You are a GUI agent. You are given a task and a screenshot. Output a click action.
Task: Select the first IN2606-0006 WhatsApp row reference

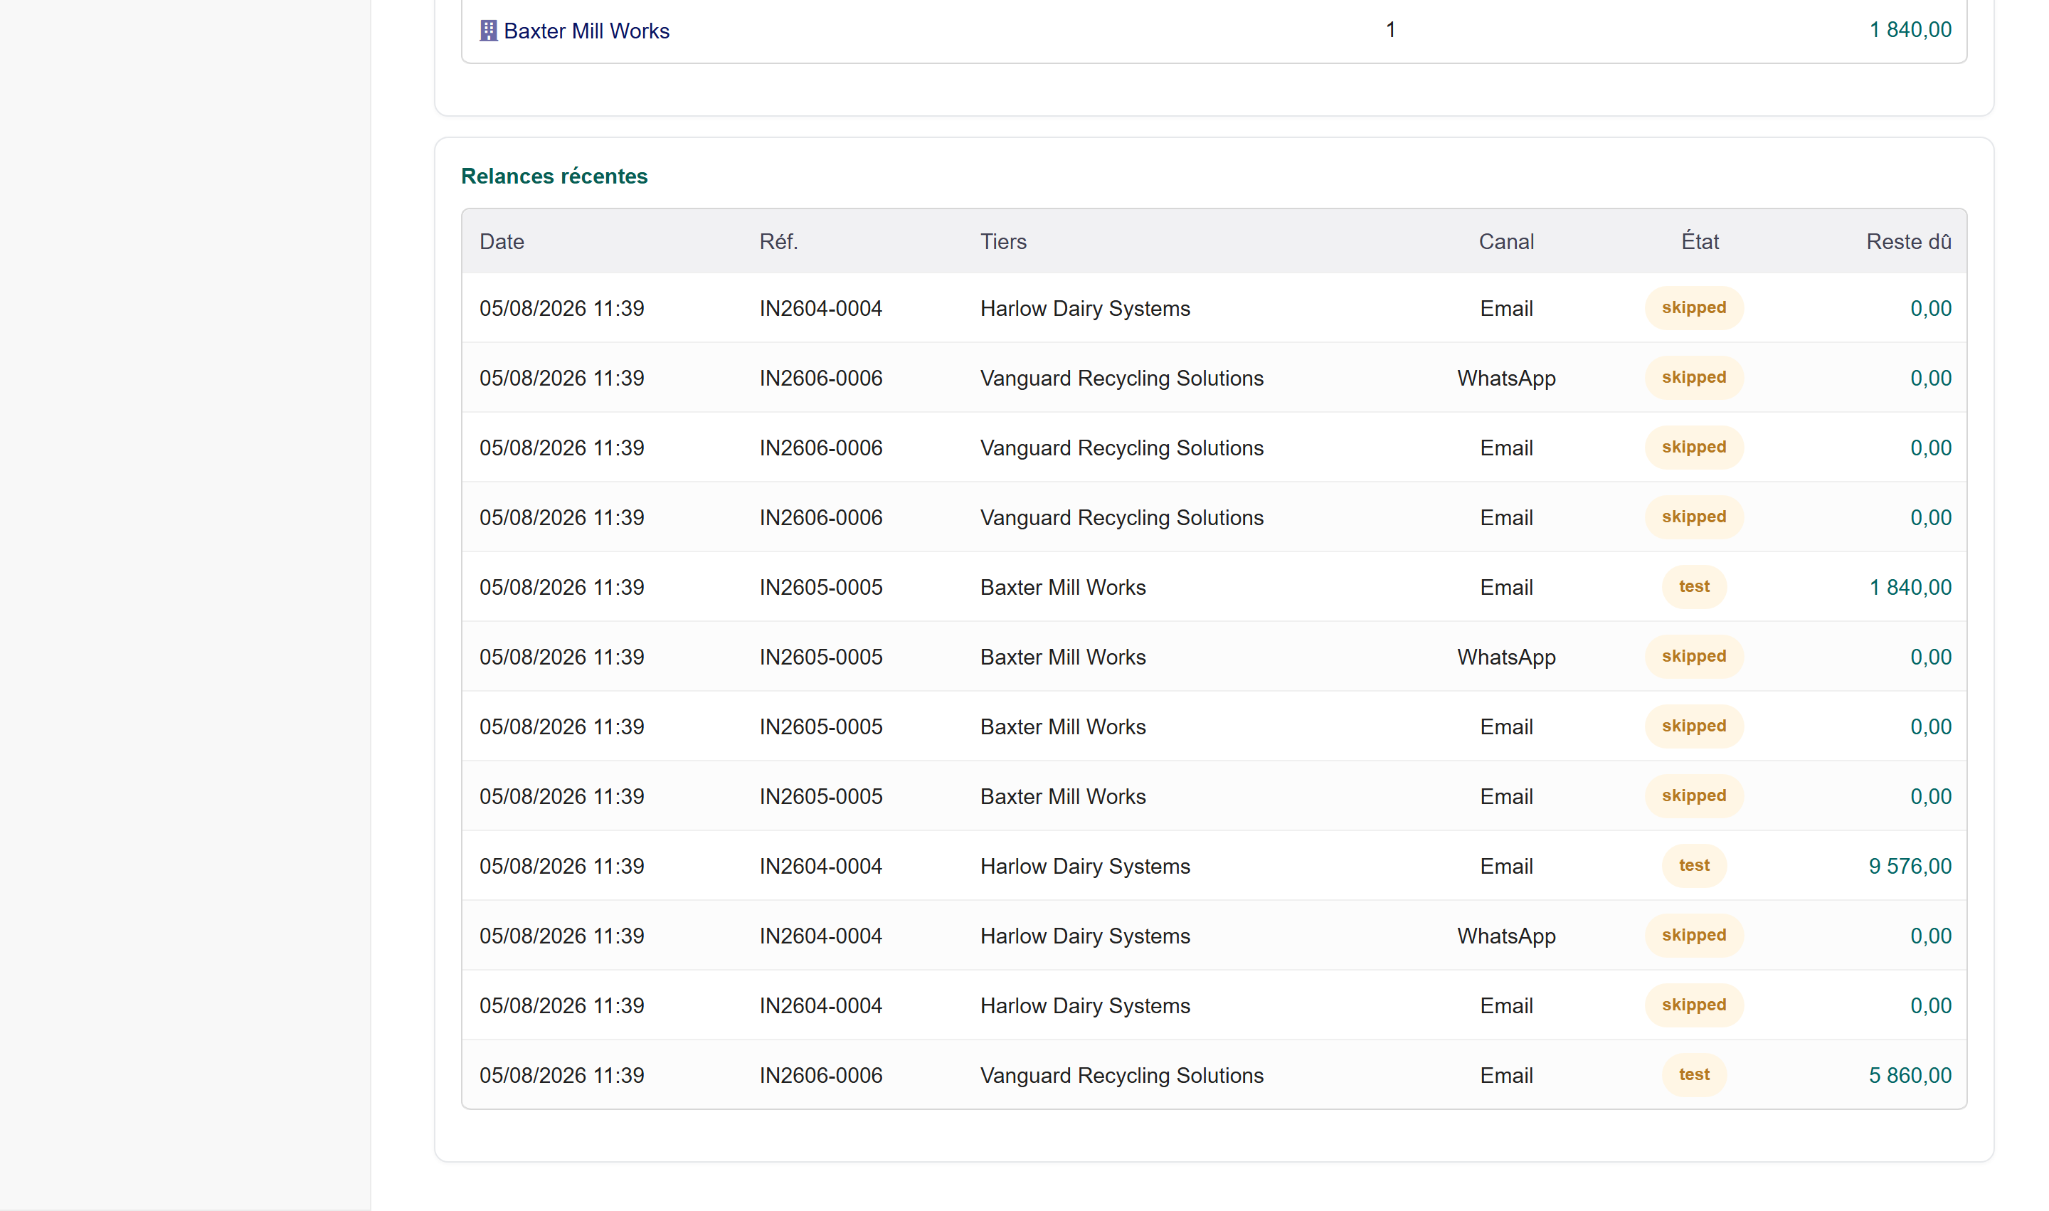(x=821, y=378)
